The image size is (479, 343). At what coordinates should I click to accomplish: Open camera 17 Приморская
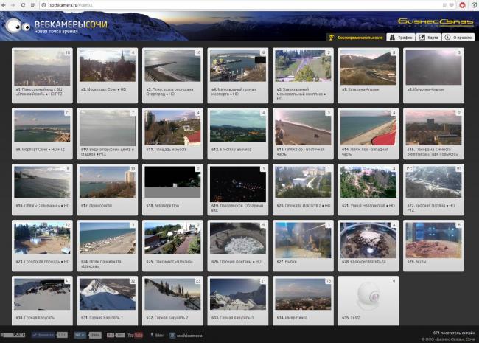[108, 190]
